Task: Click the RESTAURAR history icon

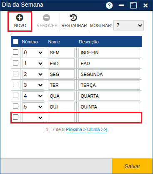Action: 73,18
